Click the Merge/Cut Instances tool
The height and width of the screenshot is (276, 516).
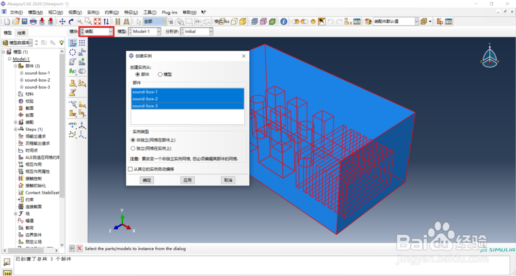coord(82,71)
